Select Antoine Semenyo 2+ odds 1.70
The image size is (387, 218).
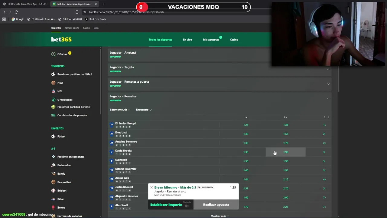point(285,143)
